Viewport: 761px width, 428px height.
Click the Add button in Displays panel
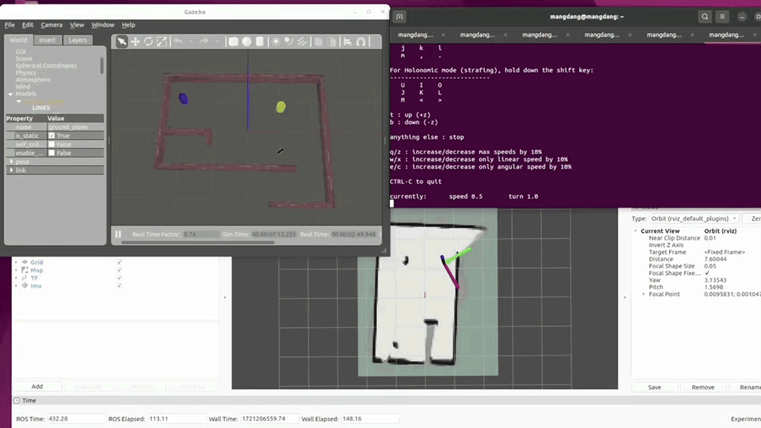tap(37, 387)
